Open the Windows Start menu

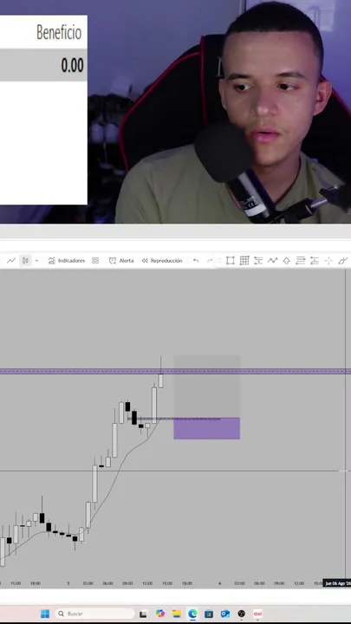coord(45,614)
